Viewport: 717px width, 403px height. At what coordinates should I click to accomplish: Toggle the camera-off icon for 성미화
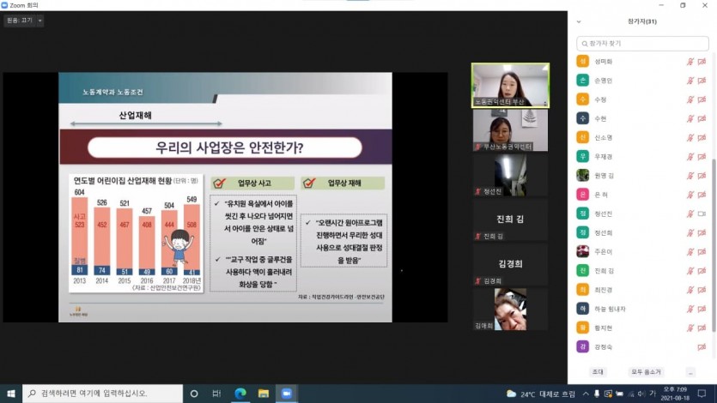pyautogui.click(x=702, y=62)
